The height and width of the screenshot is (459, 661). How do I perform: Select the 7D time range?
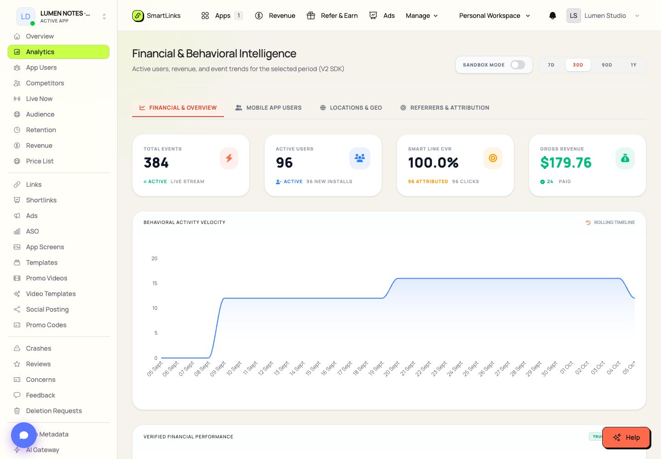pos(551,65)
